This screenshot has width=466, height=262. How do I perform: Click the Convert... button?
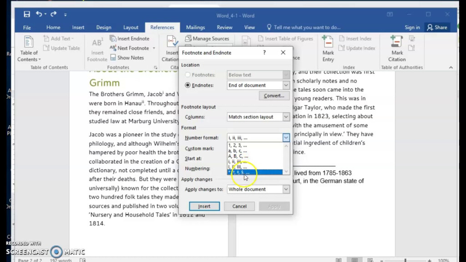pyautogui.click(x=274, y=96)
